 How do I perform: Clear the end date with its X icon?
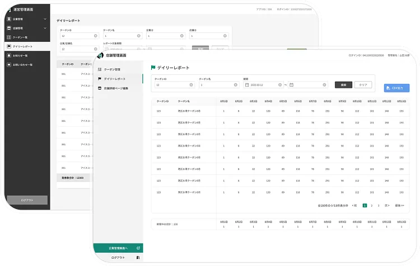click(325, 85)
